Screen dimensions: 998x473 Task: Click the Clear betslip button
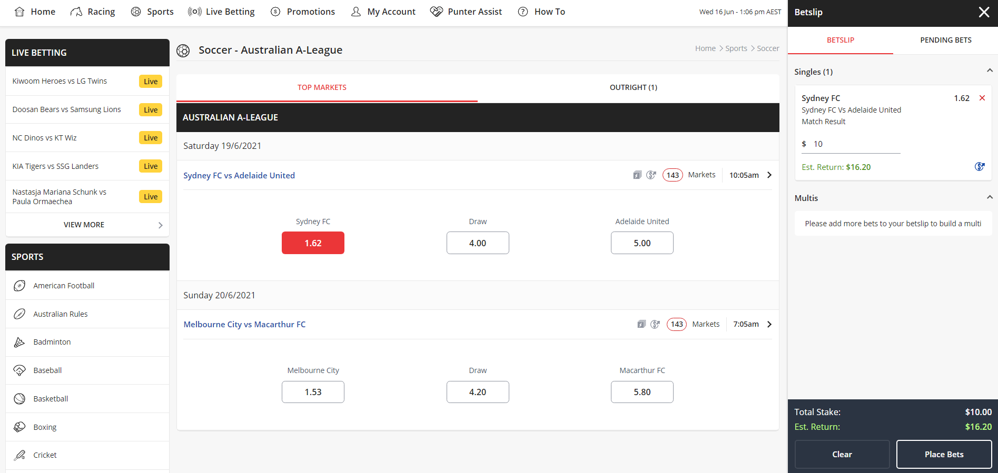[x=842, y=454]
